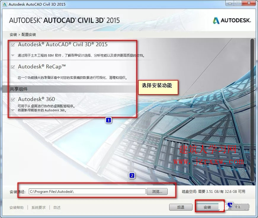This screenshot has height=218, width=258.
Task: Click the Autodesk logo in the header
Action: pyautogui.click(x=232, y=20)
